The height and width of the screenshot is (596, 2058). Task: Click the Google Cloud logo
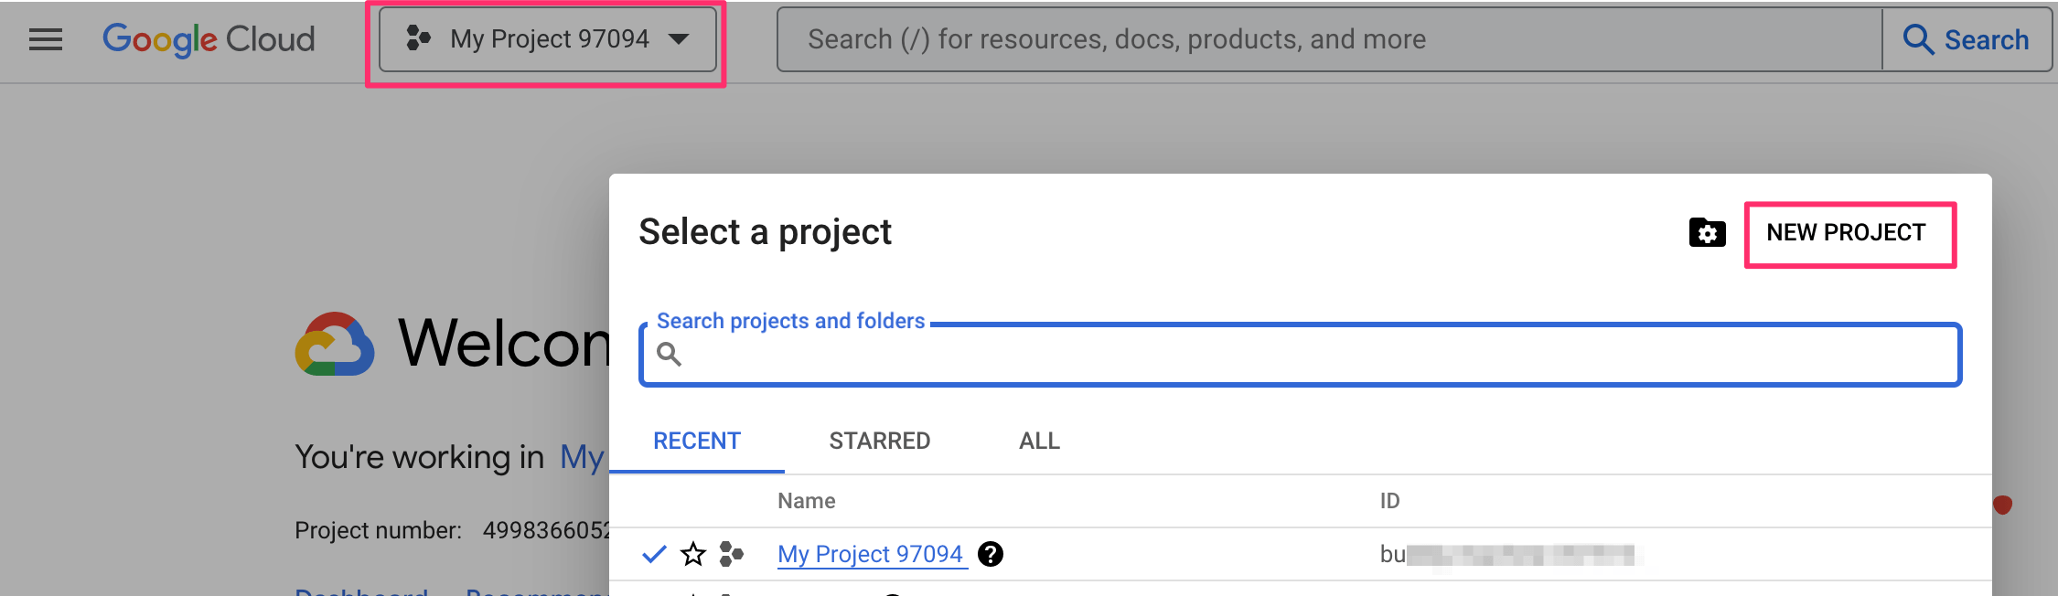click(209, 39)
